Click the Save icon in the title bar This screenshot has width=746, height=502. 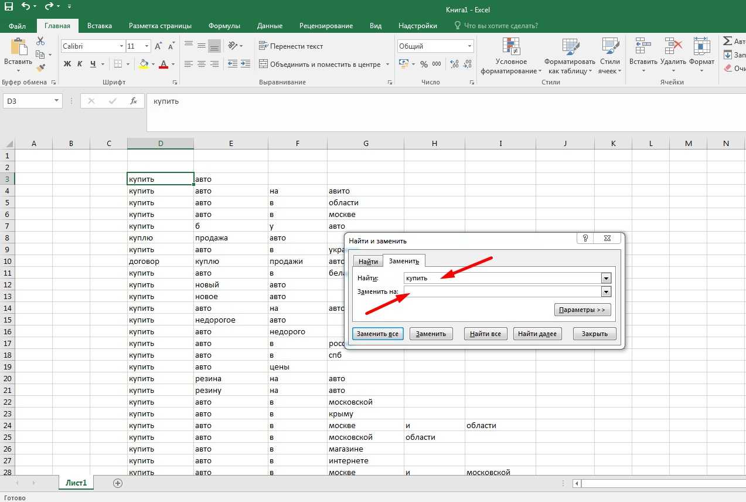click(9, 7)
